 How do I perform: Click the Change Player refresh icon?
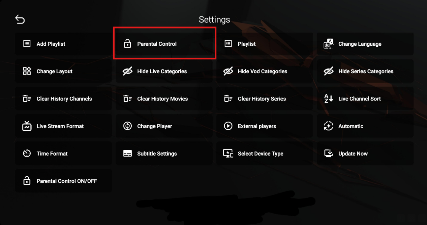coord(127,126)
